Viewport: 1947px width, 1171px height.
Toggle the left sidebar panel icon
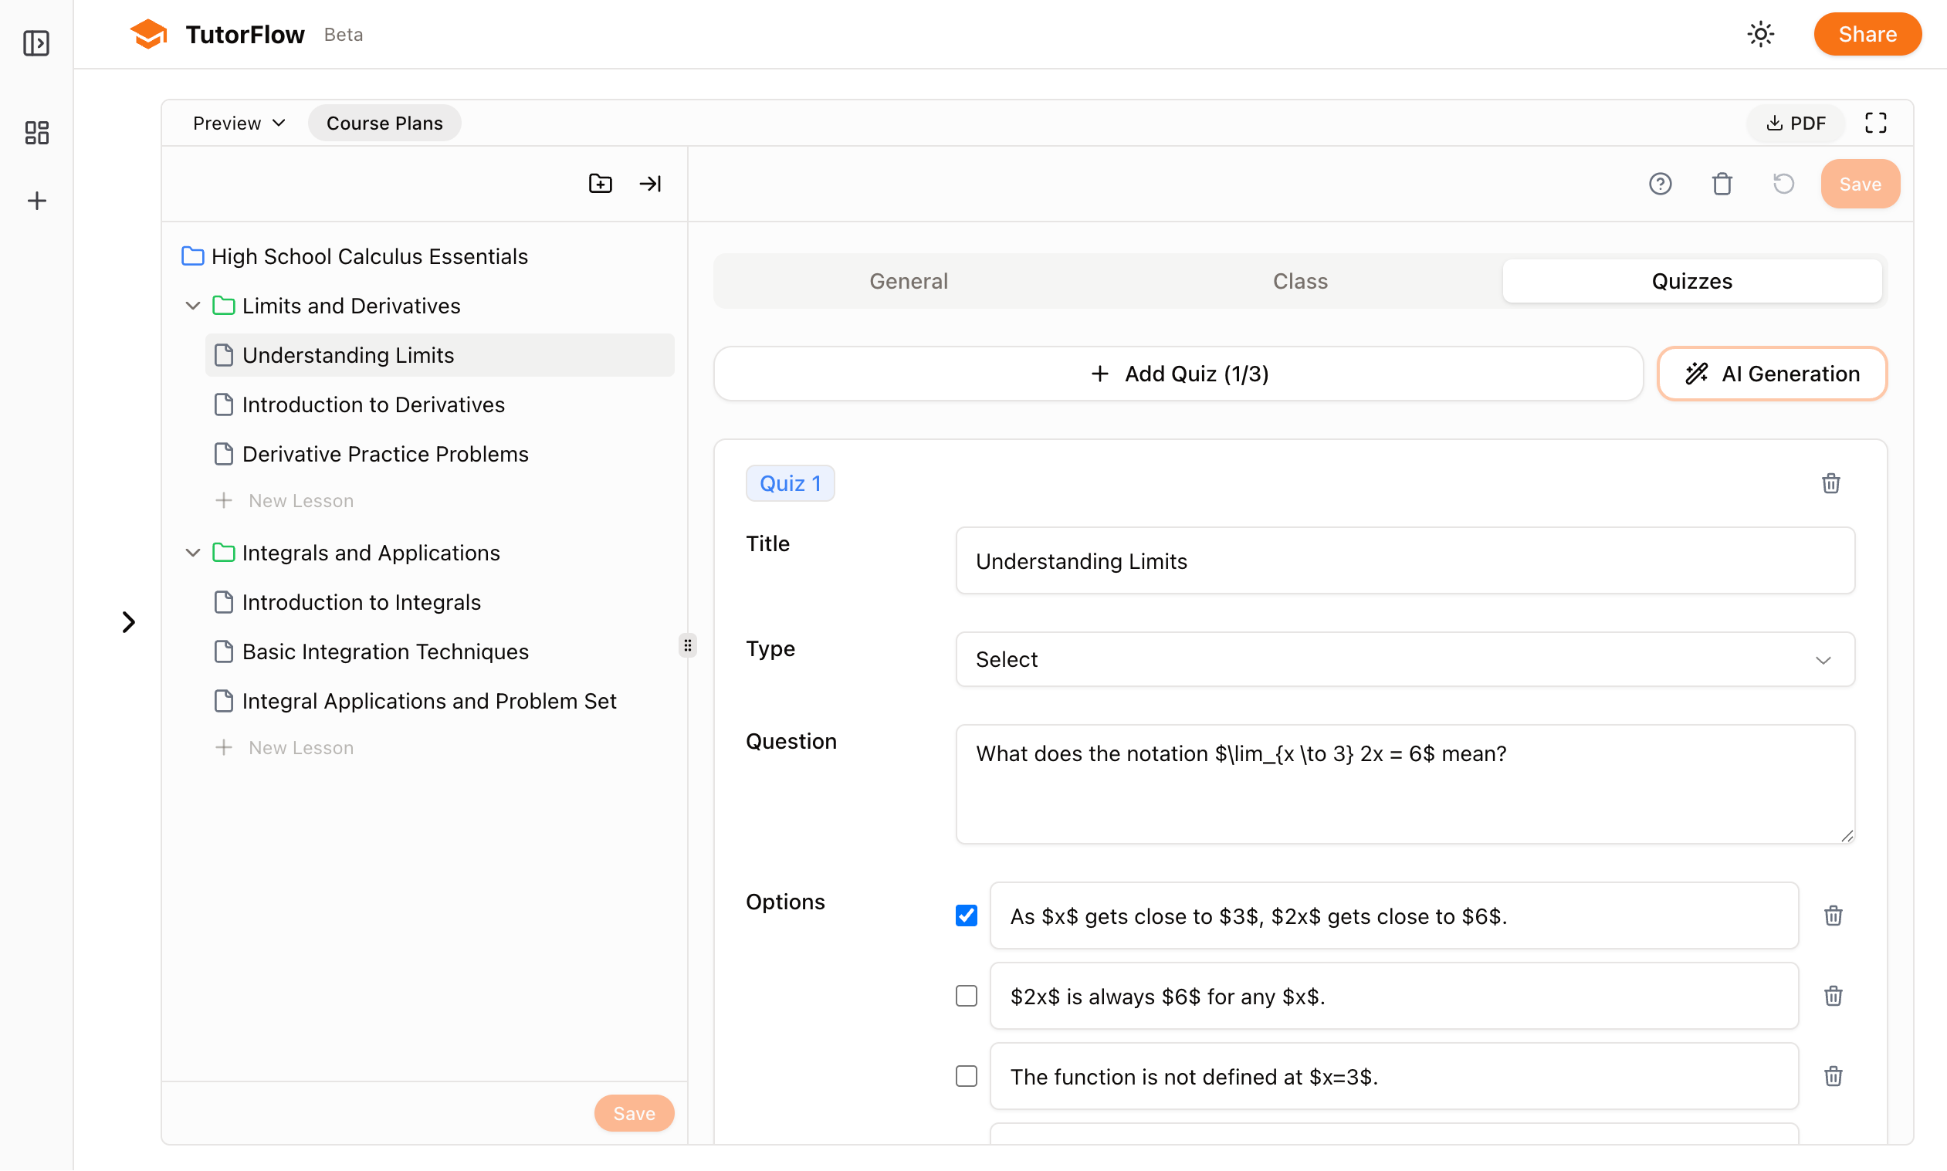tap(36, 42)
